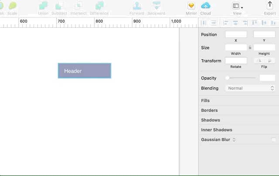
Task: Select the Header rectangle on canvas
Action: coord(85,70)
